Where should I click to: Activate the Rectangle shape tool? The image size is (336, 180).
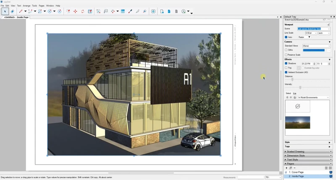click(40, 11)
